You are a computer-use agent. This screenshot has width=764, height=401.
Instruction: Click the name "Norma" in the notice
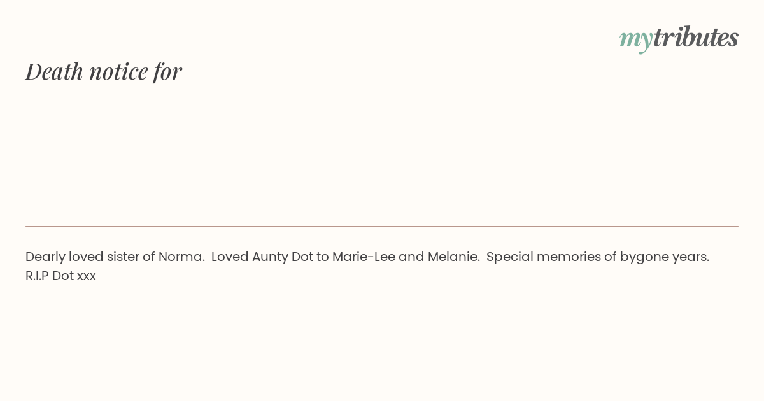tap(181, 257)
